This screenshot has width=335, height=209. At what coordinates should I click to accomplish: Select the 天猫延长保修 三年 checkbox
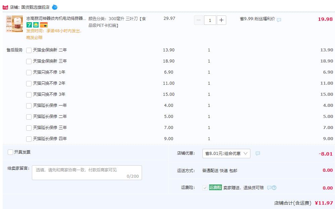[x=29, y=128]
